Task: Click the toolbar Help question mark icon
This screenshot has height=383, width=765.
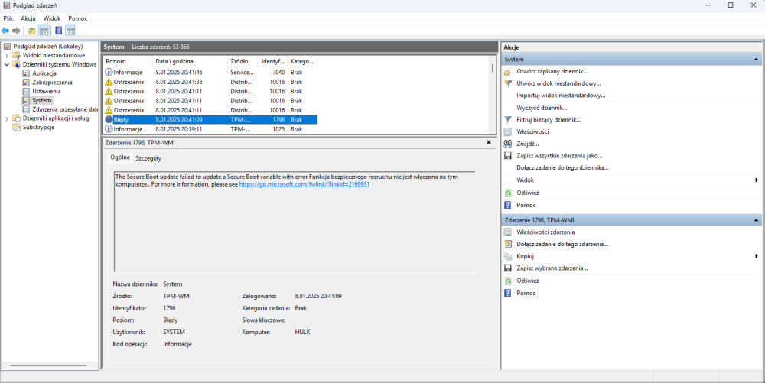Action: tap(58, 31)
